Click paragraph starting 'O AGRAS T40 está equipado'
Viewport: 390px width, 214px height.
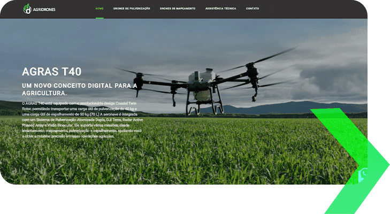coord(82,120)
